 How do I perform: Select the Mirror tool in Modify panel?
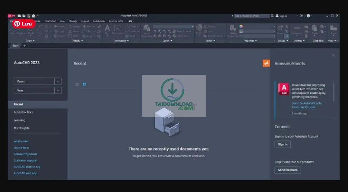[x=74, y=31]
